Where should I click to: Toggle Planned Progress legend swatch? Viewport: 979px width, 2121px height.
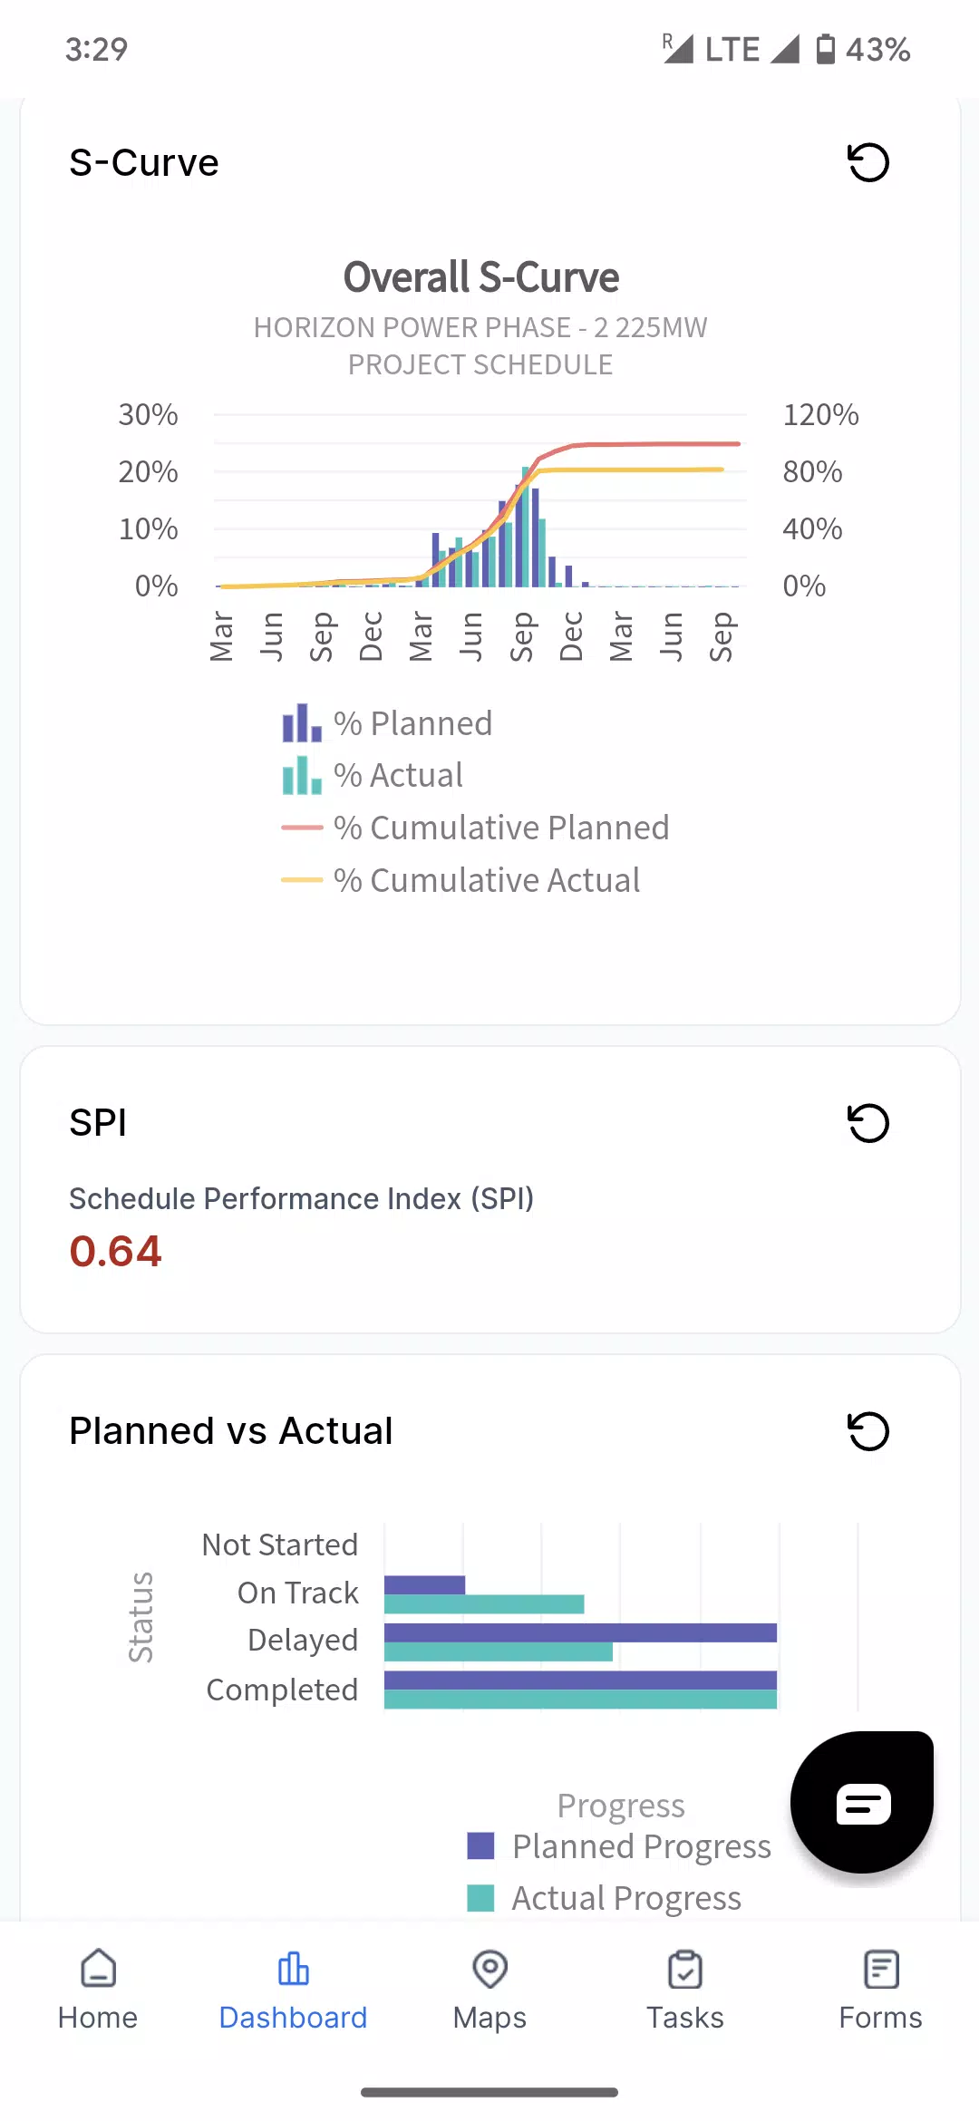[480, 1845]
